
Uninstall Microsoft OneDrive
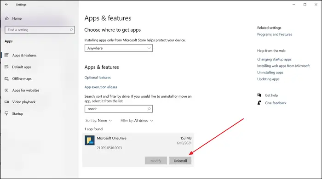click(x=180, y=161)
